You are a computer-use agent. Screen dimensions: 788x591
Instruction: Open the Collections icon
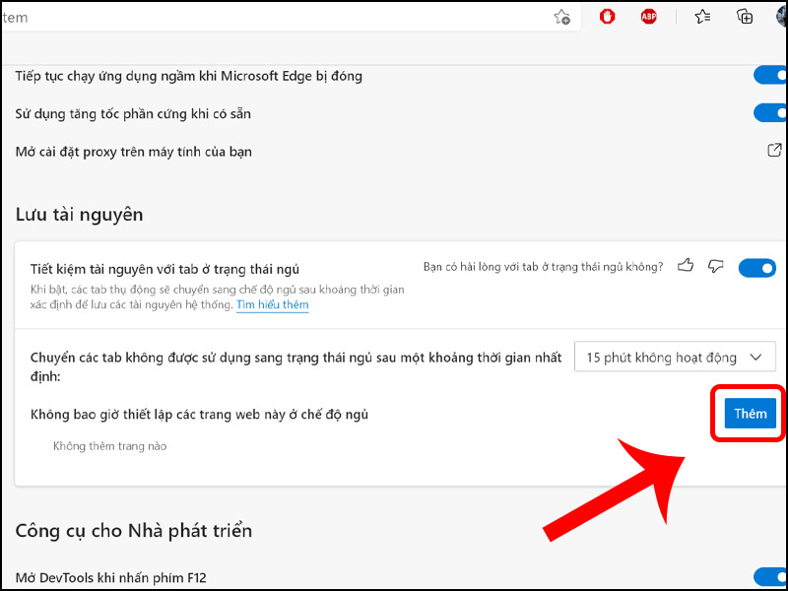pos(744,16)
